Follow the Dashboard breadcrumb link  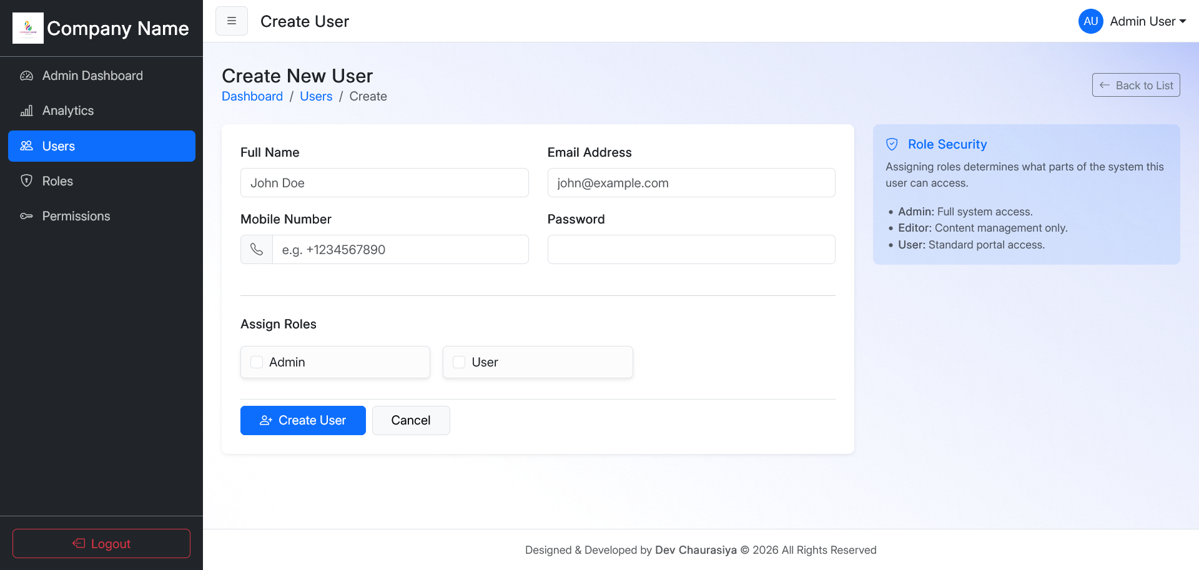[252, 96]
